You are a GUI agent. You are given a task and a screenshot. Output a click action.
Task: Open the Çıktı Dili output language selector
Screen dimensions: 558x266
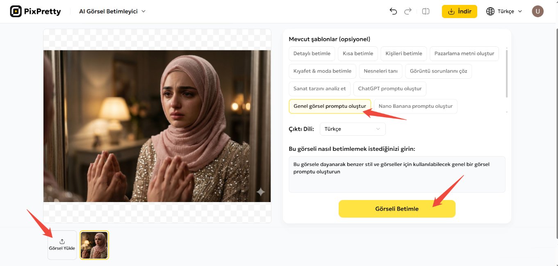tap(352, 129)
